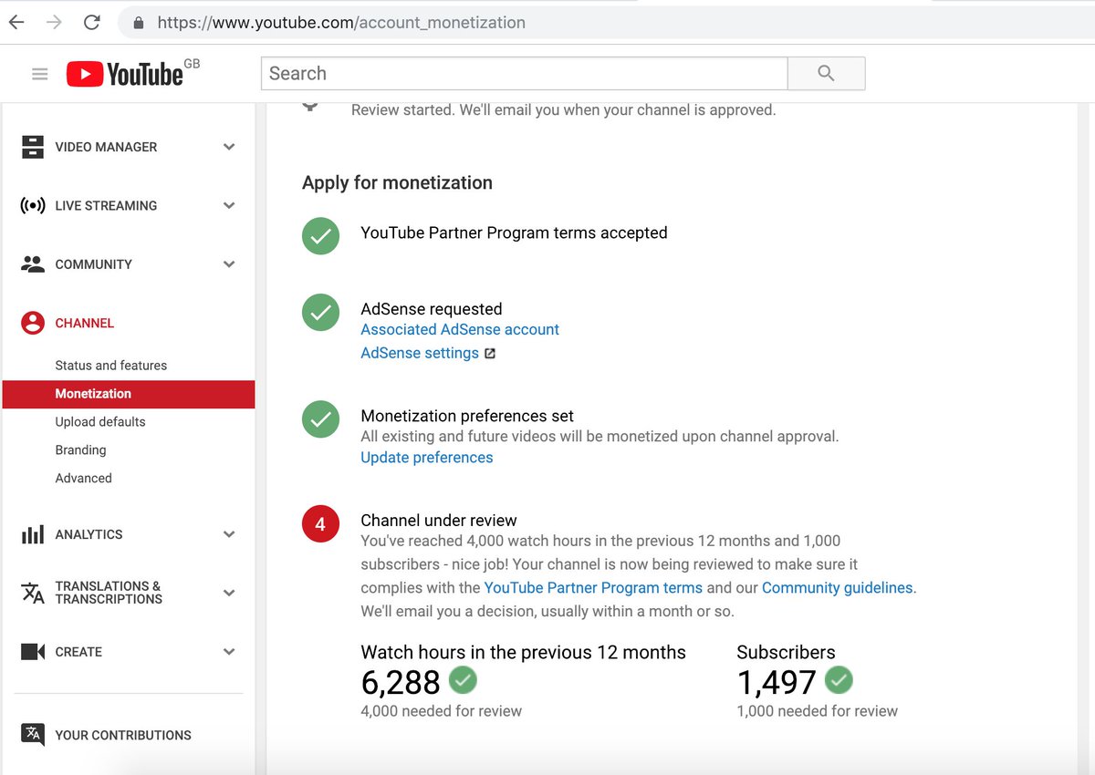The height and width of the screenshot is (775, 1095).
Task: Click the '6,288' watch hours value
Action: 401,682
